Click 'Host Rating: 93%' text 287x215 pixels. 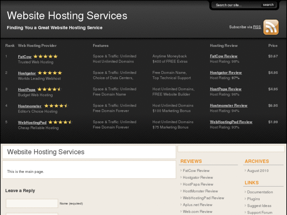pos(225,127)
